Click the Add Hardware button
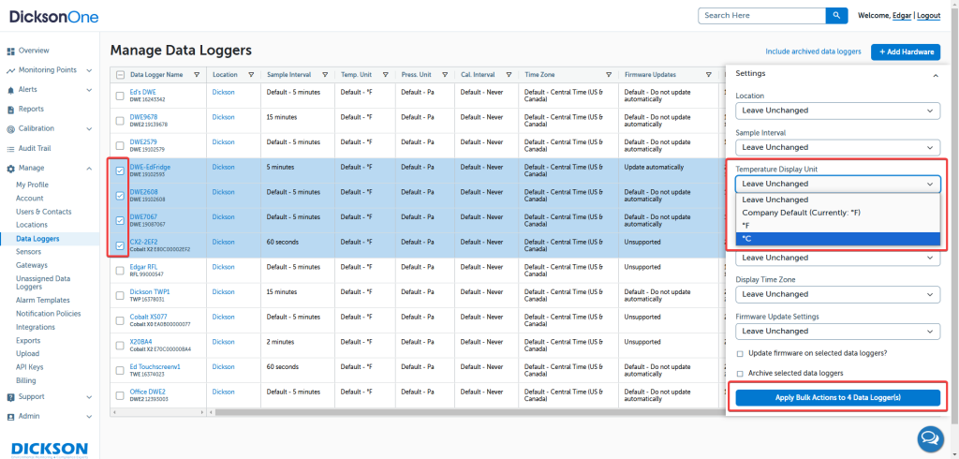The width and height of the screenshot is (959, 459). point(906,52)
